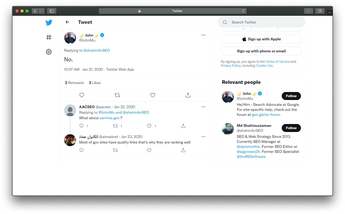
Task: View the 2 Retweets list
Action: [74, 83]
